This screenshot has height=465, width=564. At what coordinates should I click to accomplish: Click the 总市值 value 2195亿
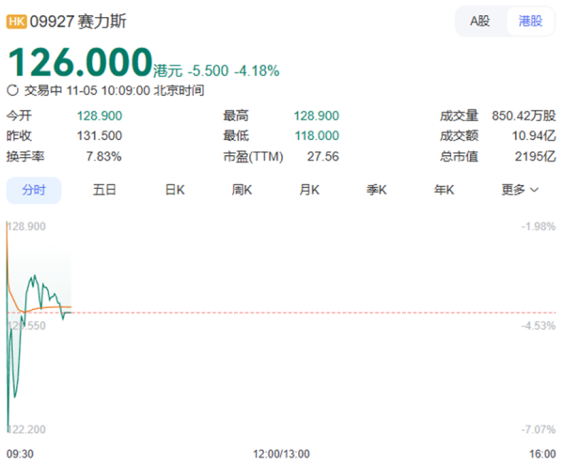click(536, 157)
